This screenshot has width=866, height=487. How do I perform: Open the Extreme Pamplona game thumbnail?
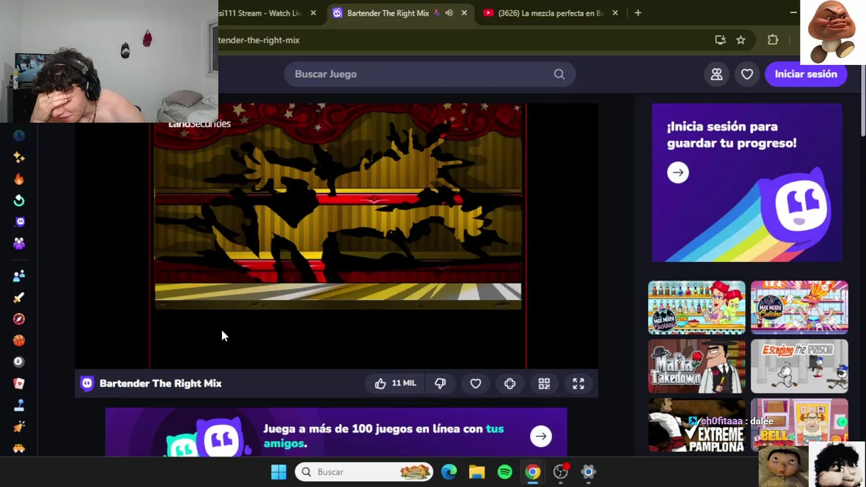tap(697, 425)
